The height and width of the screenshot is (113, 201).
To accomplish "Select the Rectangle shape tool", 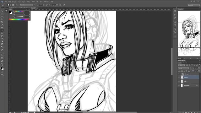I will (x=2, y=58).
